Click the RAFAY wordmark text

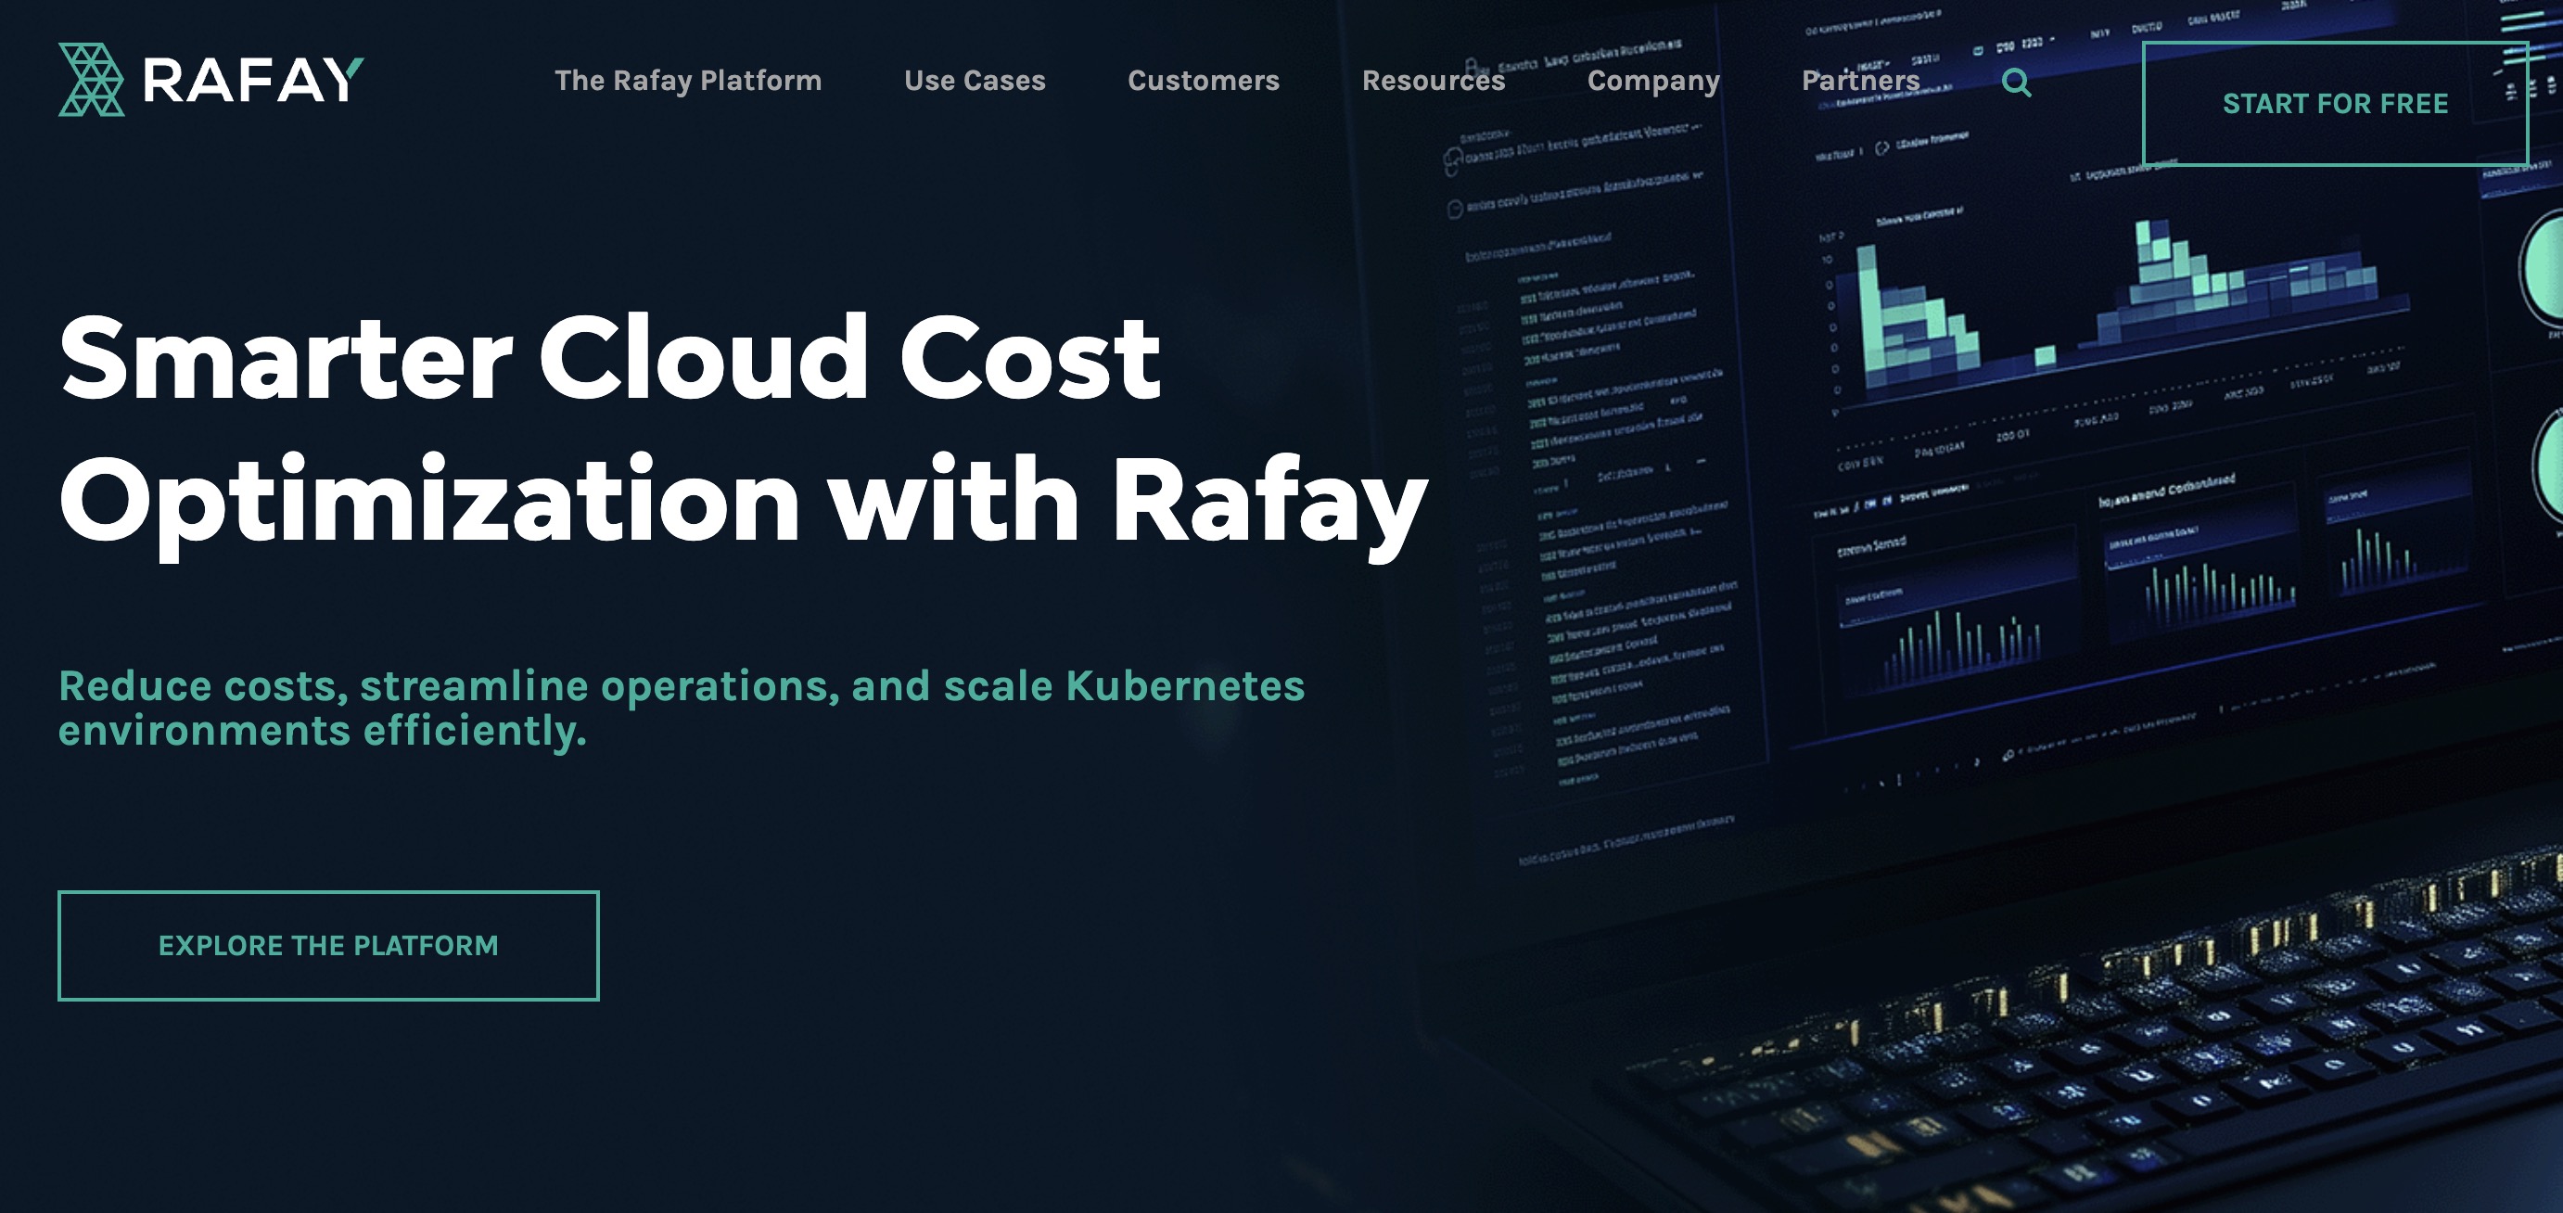pos(253,81)
